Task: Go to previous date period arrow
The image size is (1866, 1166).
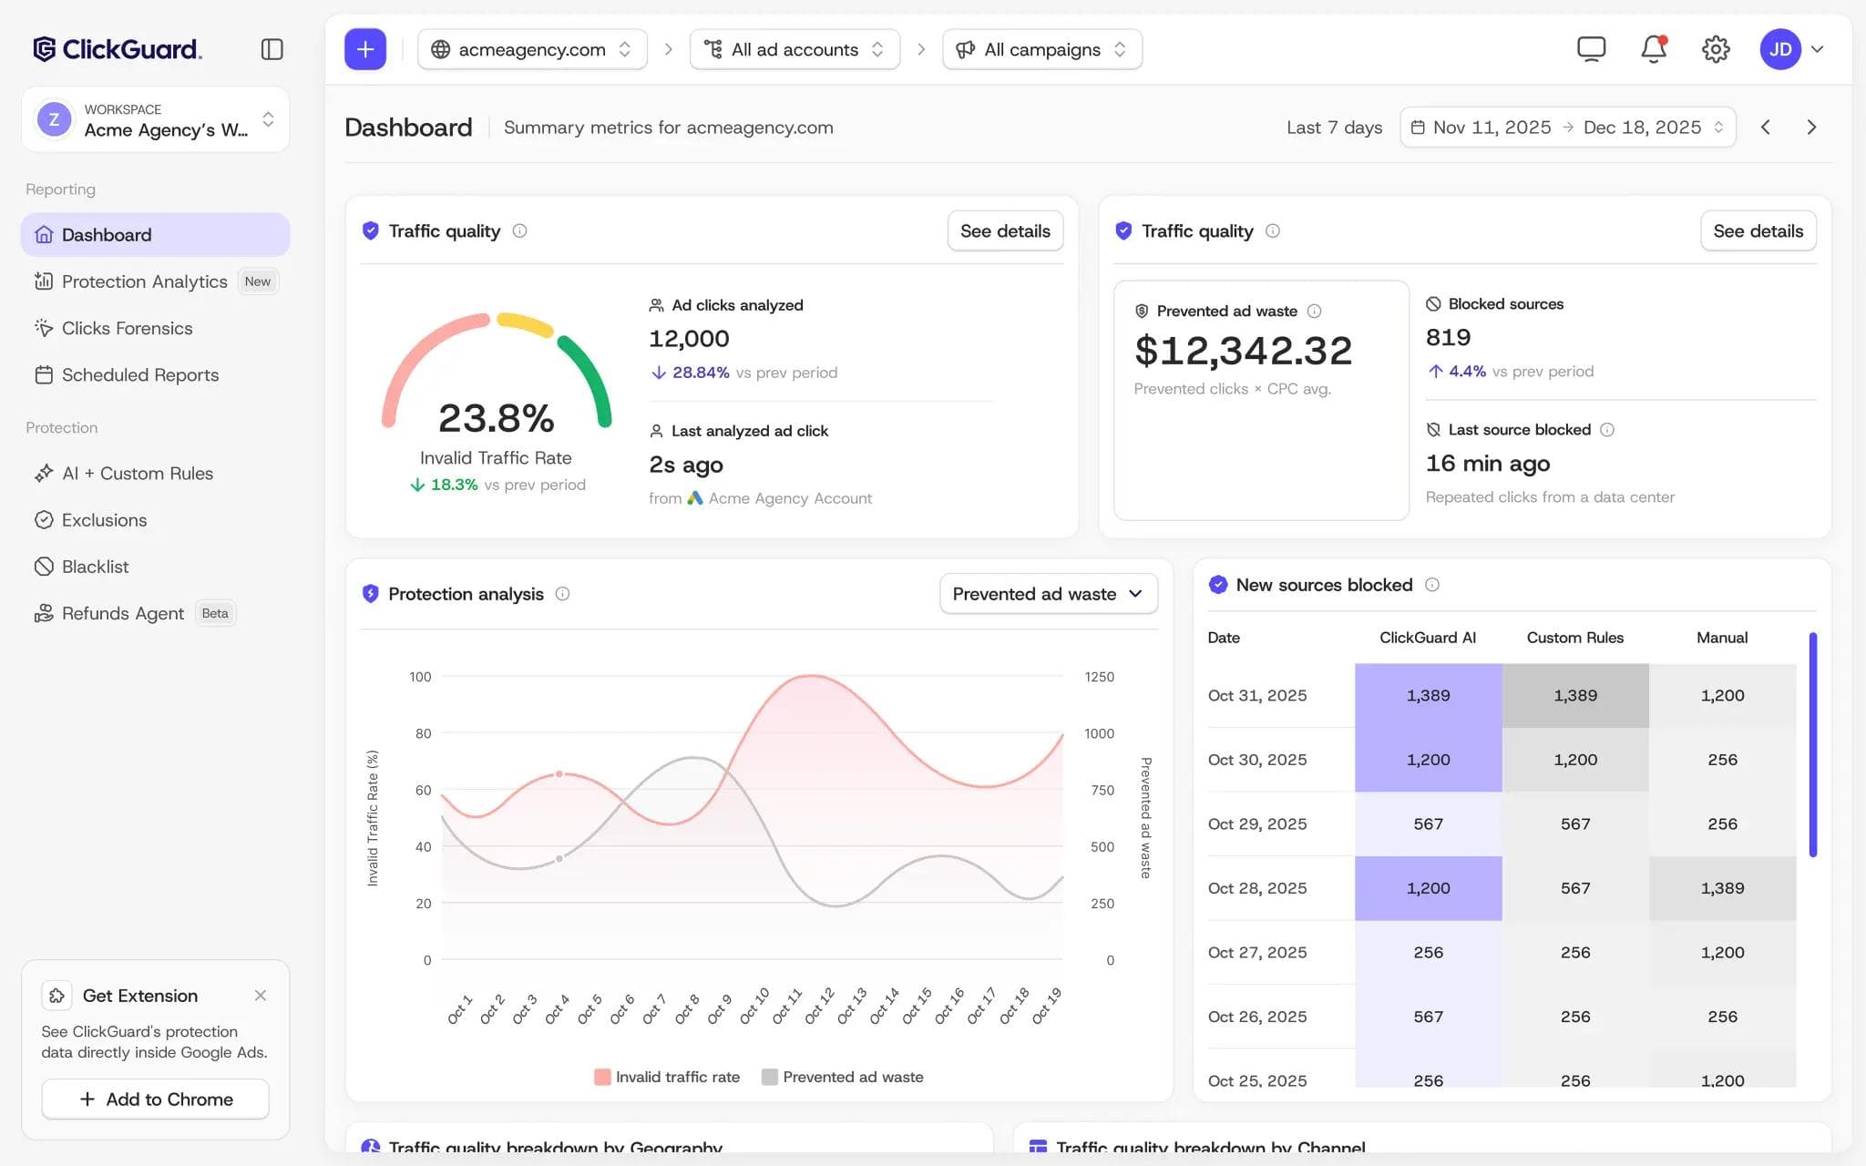Action: (1766, 128)
